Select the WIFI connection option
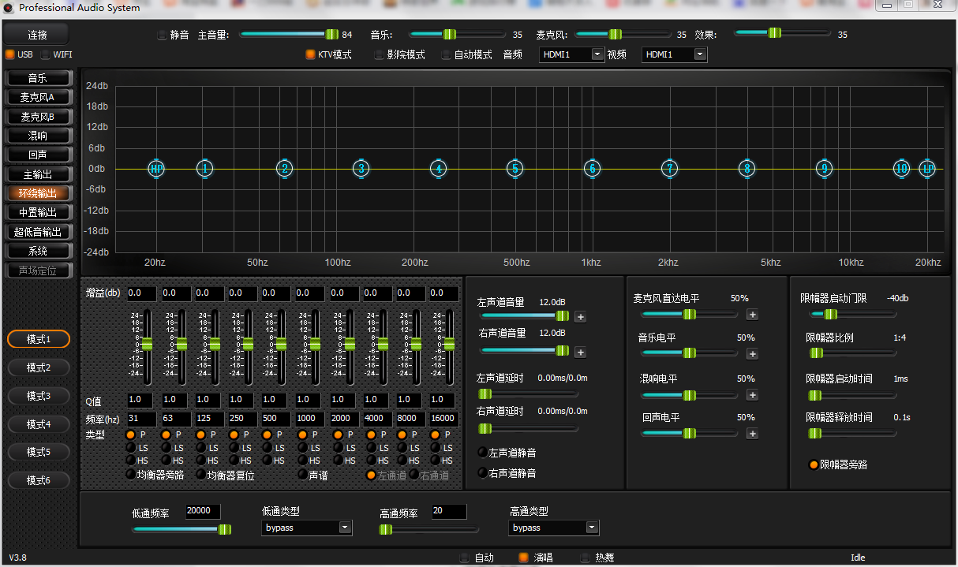The image size is (958, 567). pyautogui.click(x=46, y=54)
